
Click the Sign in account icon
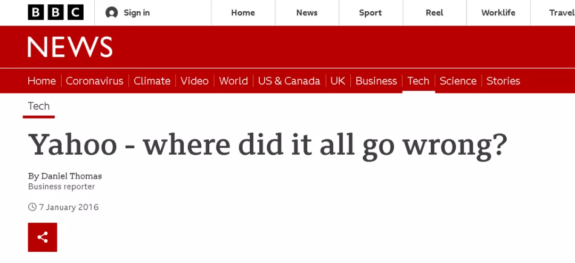(x=111, y=13)
